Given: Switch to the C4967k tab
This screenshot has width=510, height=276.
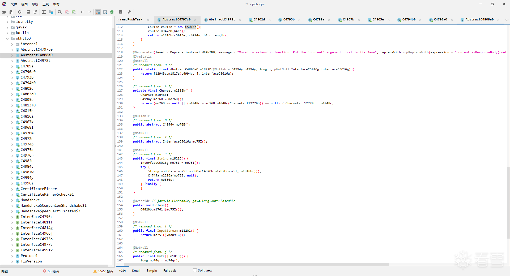Looking at the screenshot, I should click(348, 19).
